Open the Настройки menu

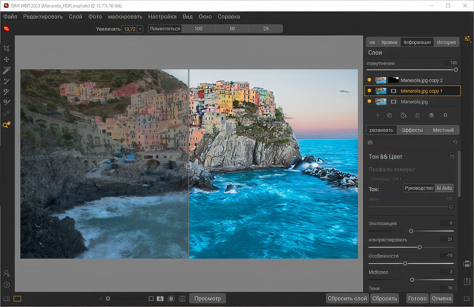pyautogui.click(x=162, y=17)
